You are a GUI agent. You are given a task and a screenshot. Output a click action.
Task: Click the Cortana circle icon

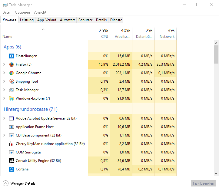[12, 169]
